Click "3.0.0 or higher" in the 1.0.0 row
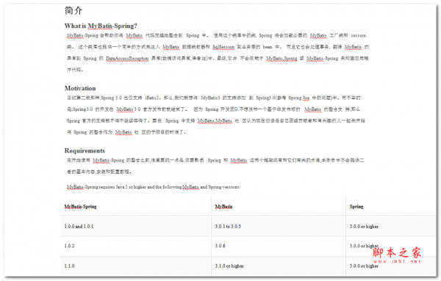This screenshot has width=441, height=281. coord(364,226)
